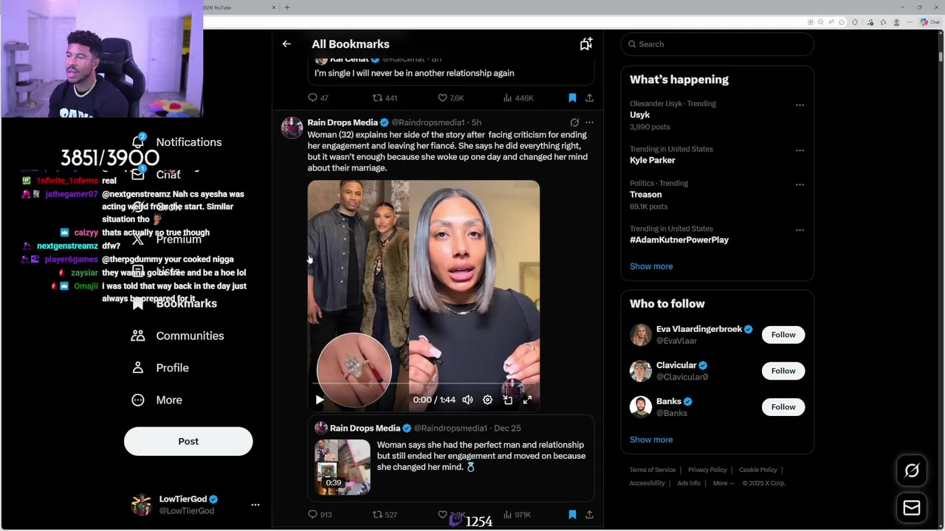The height and width of the screenshot is (531, 945).
Task: Share the Kai Cenat post
Action: tap(589, 97)
